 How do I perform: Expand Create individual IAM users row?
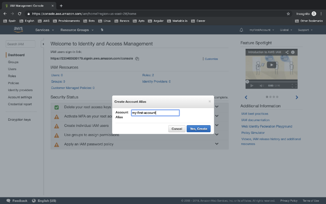click(217, 125)
